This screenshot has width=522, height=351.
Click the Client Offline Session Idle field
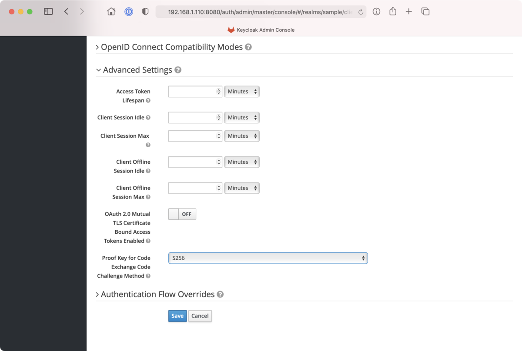(x=195, y=162)
